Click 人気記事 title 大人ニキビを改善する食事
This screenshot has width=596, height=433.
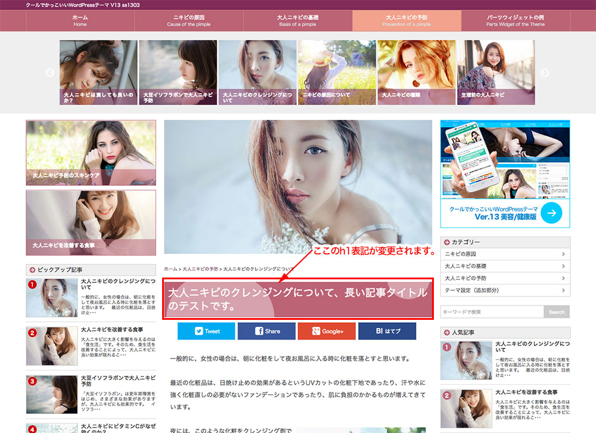[x=526, y=392]
